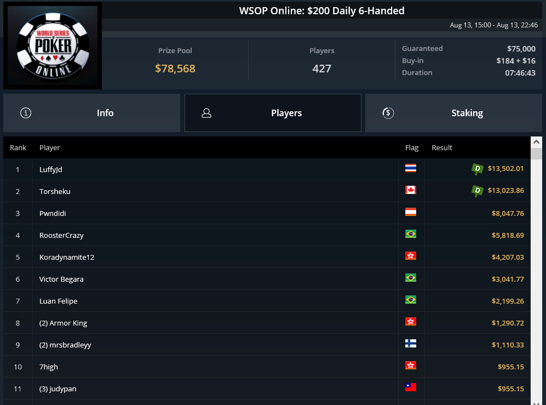
Task: Click the tournament date range text
Action: pyautogui.click(x=494, y=25)
